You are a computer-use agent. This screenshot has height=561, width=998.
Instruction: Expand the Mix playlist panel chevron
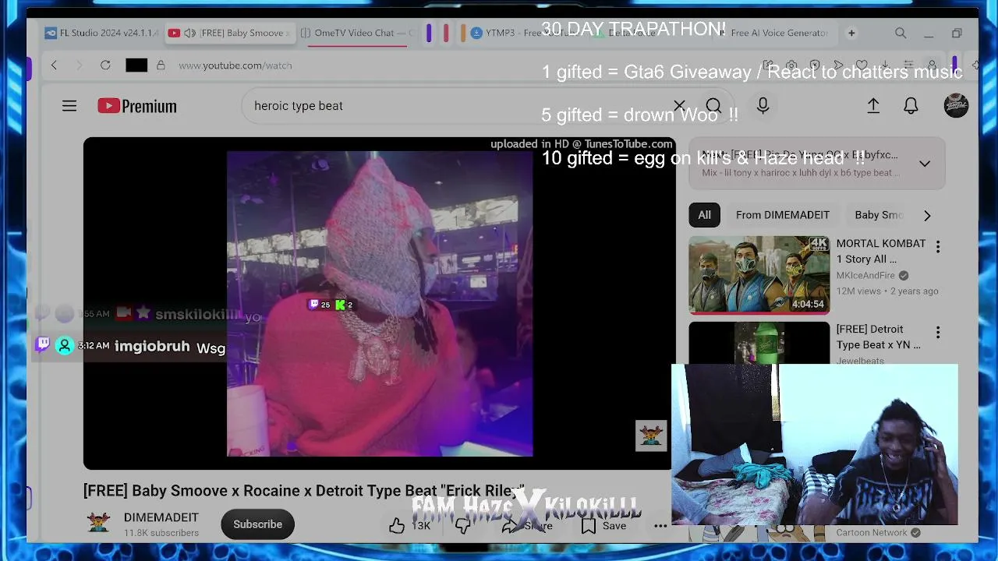[x=925, y=164]
